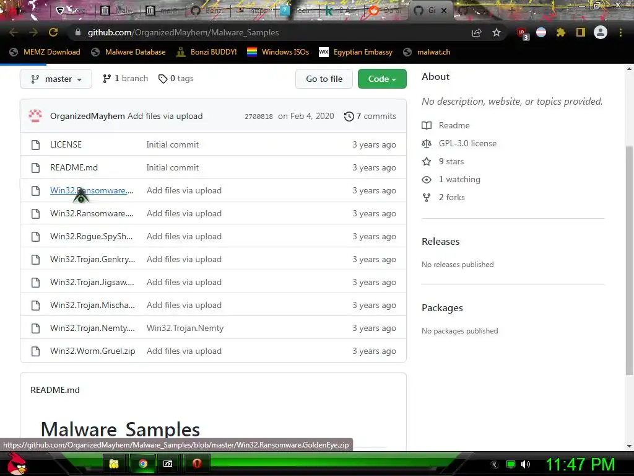Image resolution: width=634 pixels, height=476 pixels.
Task: Switch to the archive Malw tab
Action: point(117,11)
